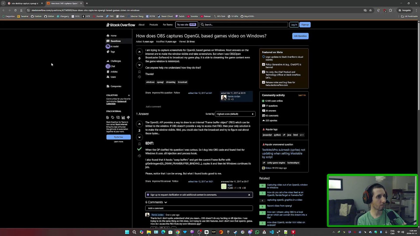
Task: Open the Sorted by dropdown
Action: (x=235, y=114)
